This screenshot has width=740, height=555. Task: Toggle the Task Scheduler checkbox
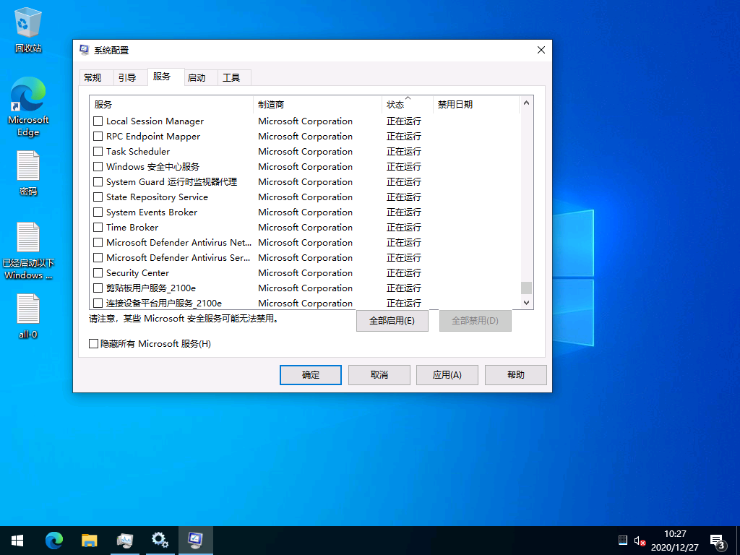pyautogui.click(x=98, y=152)
